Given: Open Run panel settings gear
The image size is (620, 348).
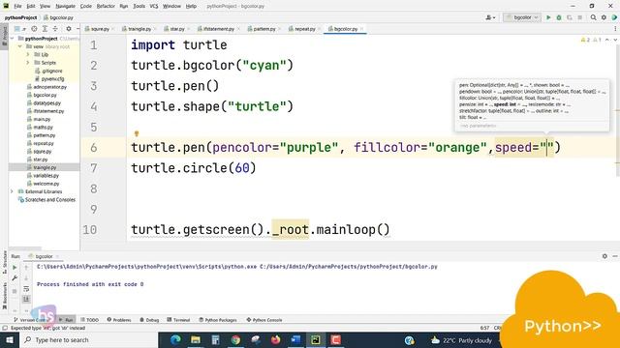Looking at the screenshot, I should pyautogui.click(x=604, y=256).
